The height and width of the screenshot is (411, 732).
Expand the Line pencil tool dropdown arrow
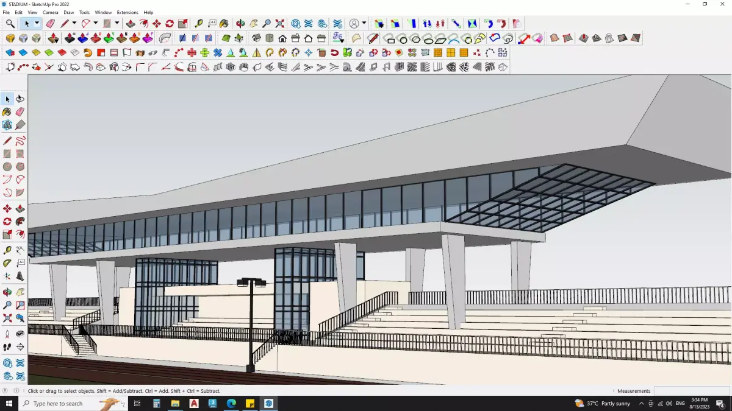click(x=74, y=24)
